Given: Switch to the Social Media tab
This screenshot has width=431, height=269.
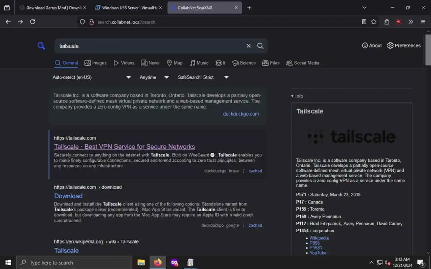Looking at the screenshot, I should pos(302,63).
